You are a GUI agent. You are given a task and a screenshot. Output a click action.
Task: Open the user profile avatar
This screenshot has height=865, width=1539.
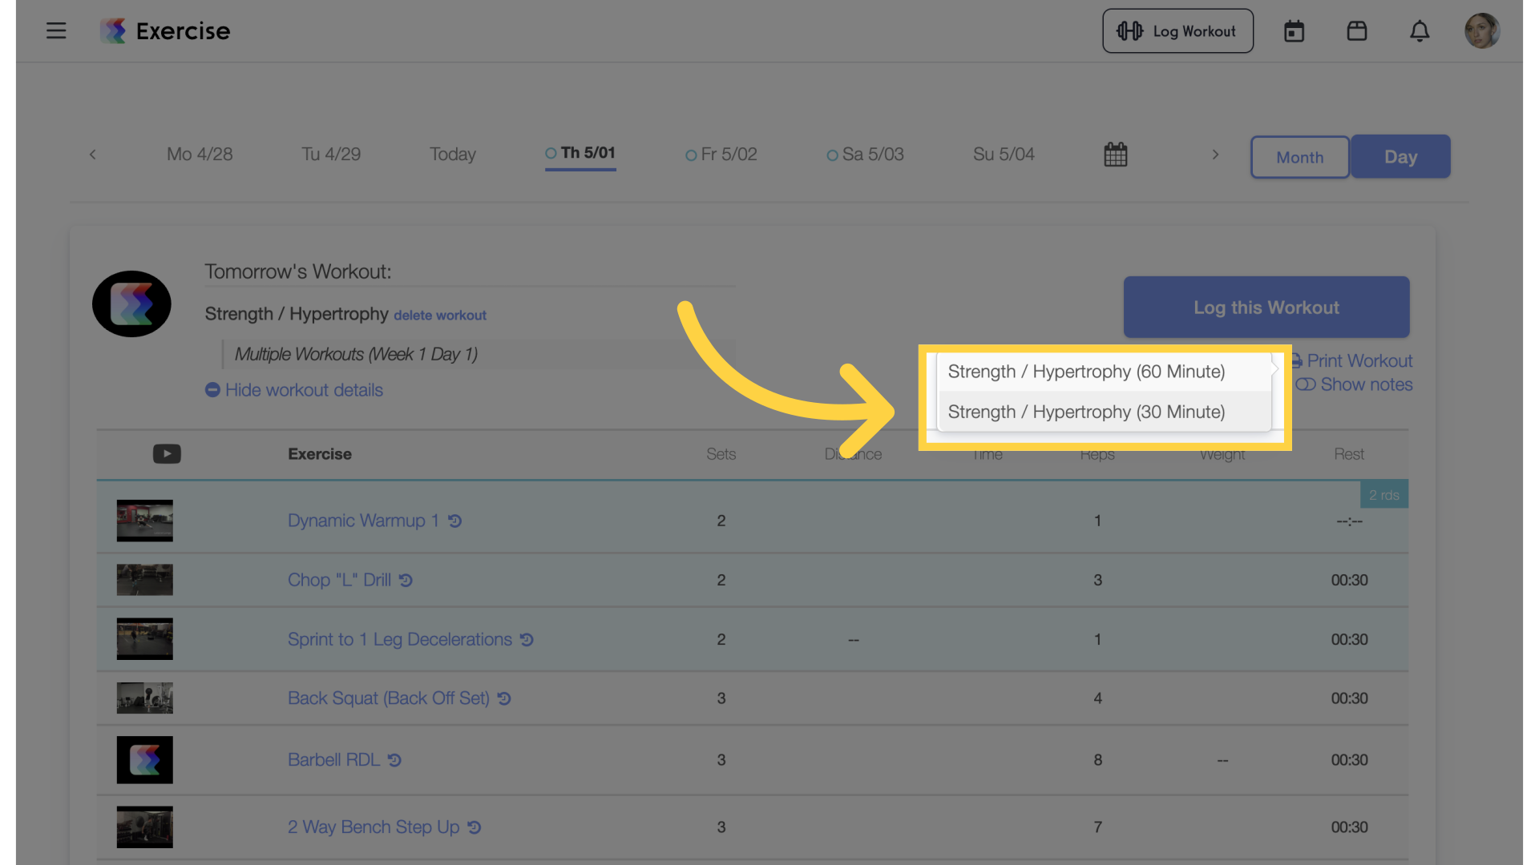coord(1482,31)
